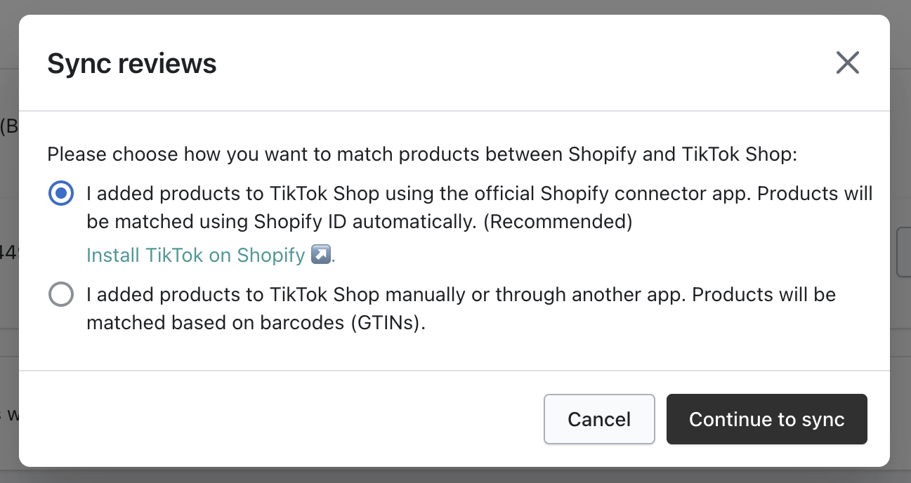Choose the barcodes (GTINs) matching radio button

pyautogui.click(x=60, y=294)
